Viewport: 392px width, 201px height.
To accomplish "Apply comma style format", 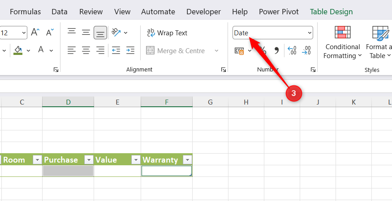I will click(276, 50).
